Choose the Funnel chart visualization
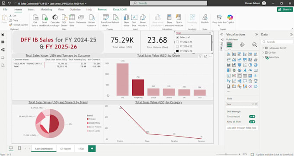Viewport: 294px width, 156px height. click(240, 65)
